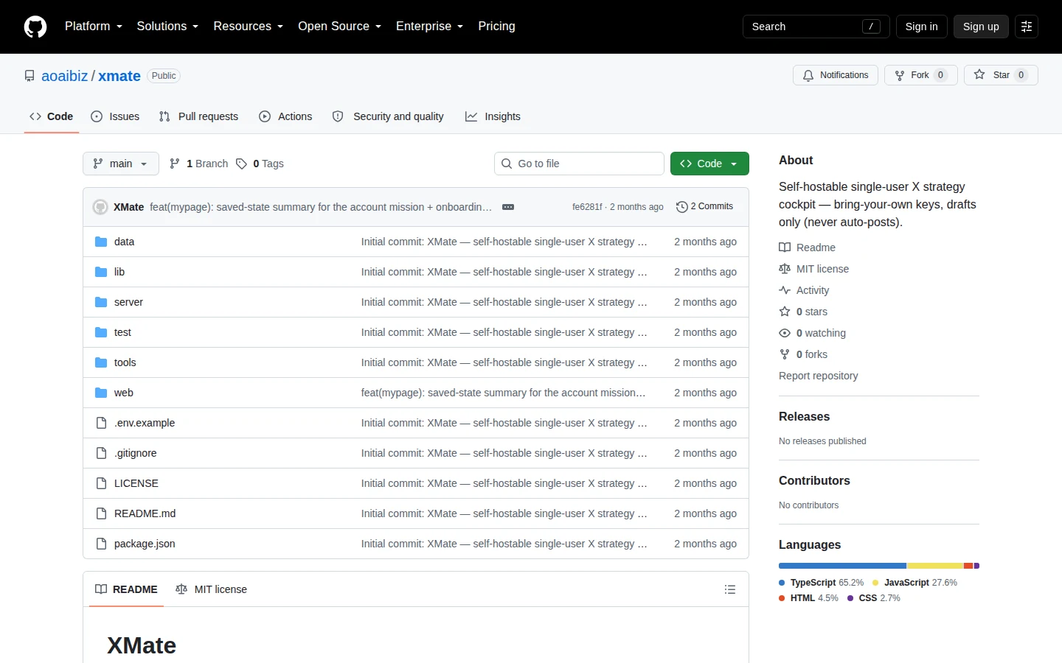Click the TypeScript 65.2% language link
The image size is (1062, 663).
(822, 583)
